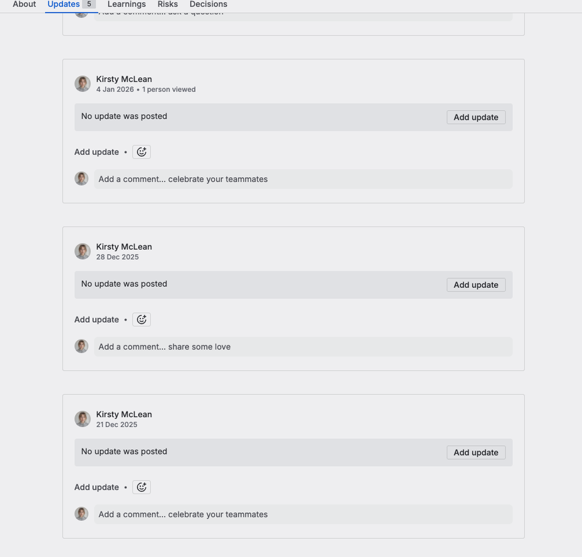Viewport: 582px width, 557px height.
Task: Click Kirsty McLean's profile picture on the 28 Dec update
Action: coord(82,251)
